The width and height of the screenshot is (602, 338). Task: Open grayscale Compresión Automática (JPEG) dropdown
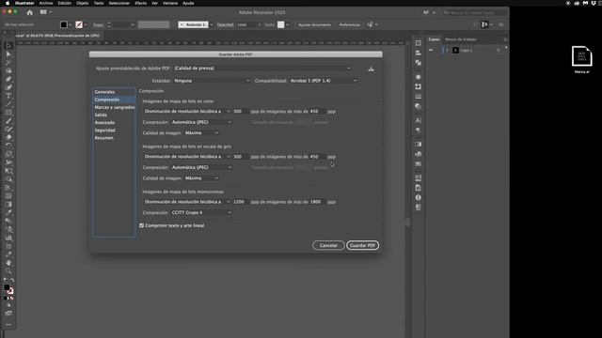tap(201, 167)
